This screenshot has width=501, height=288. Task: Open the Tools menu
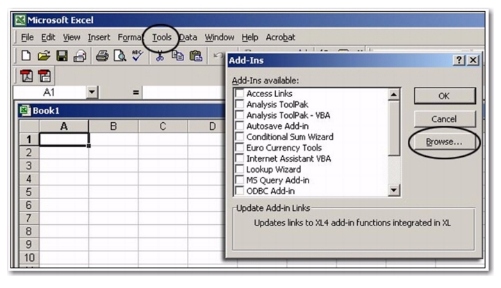click(162, 37)
